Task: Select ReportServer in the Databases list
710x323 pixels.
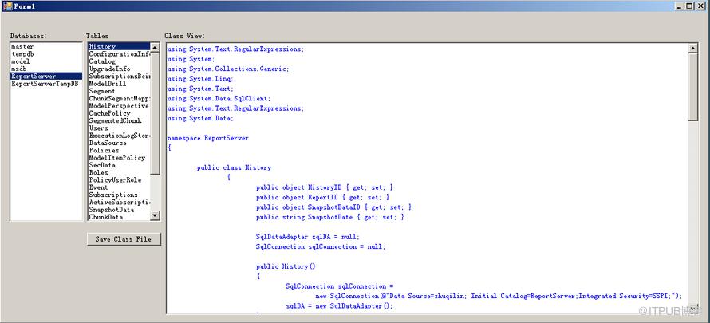Action: pyautogui.click(x=46, y=76)
